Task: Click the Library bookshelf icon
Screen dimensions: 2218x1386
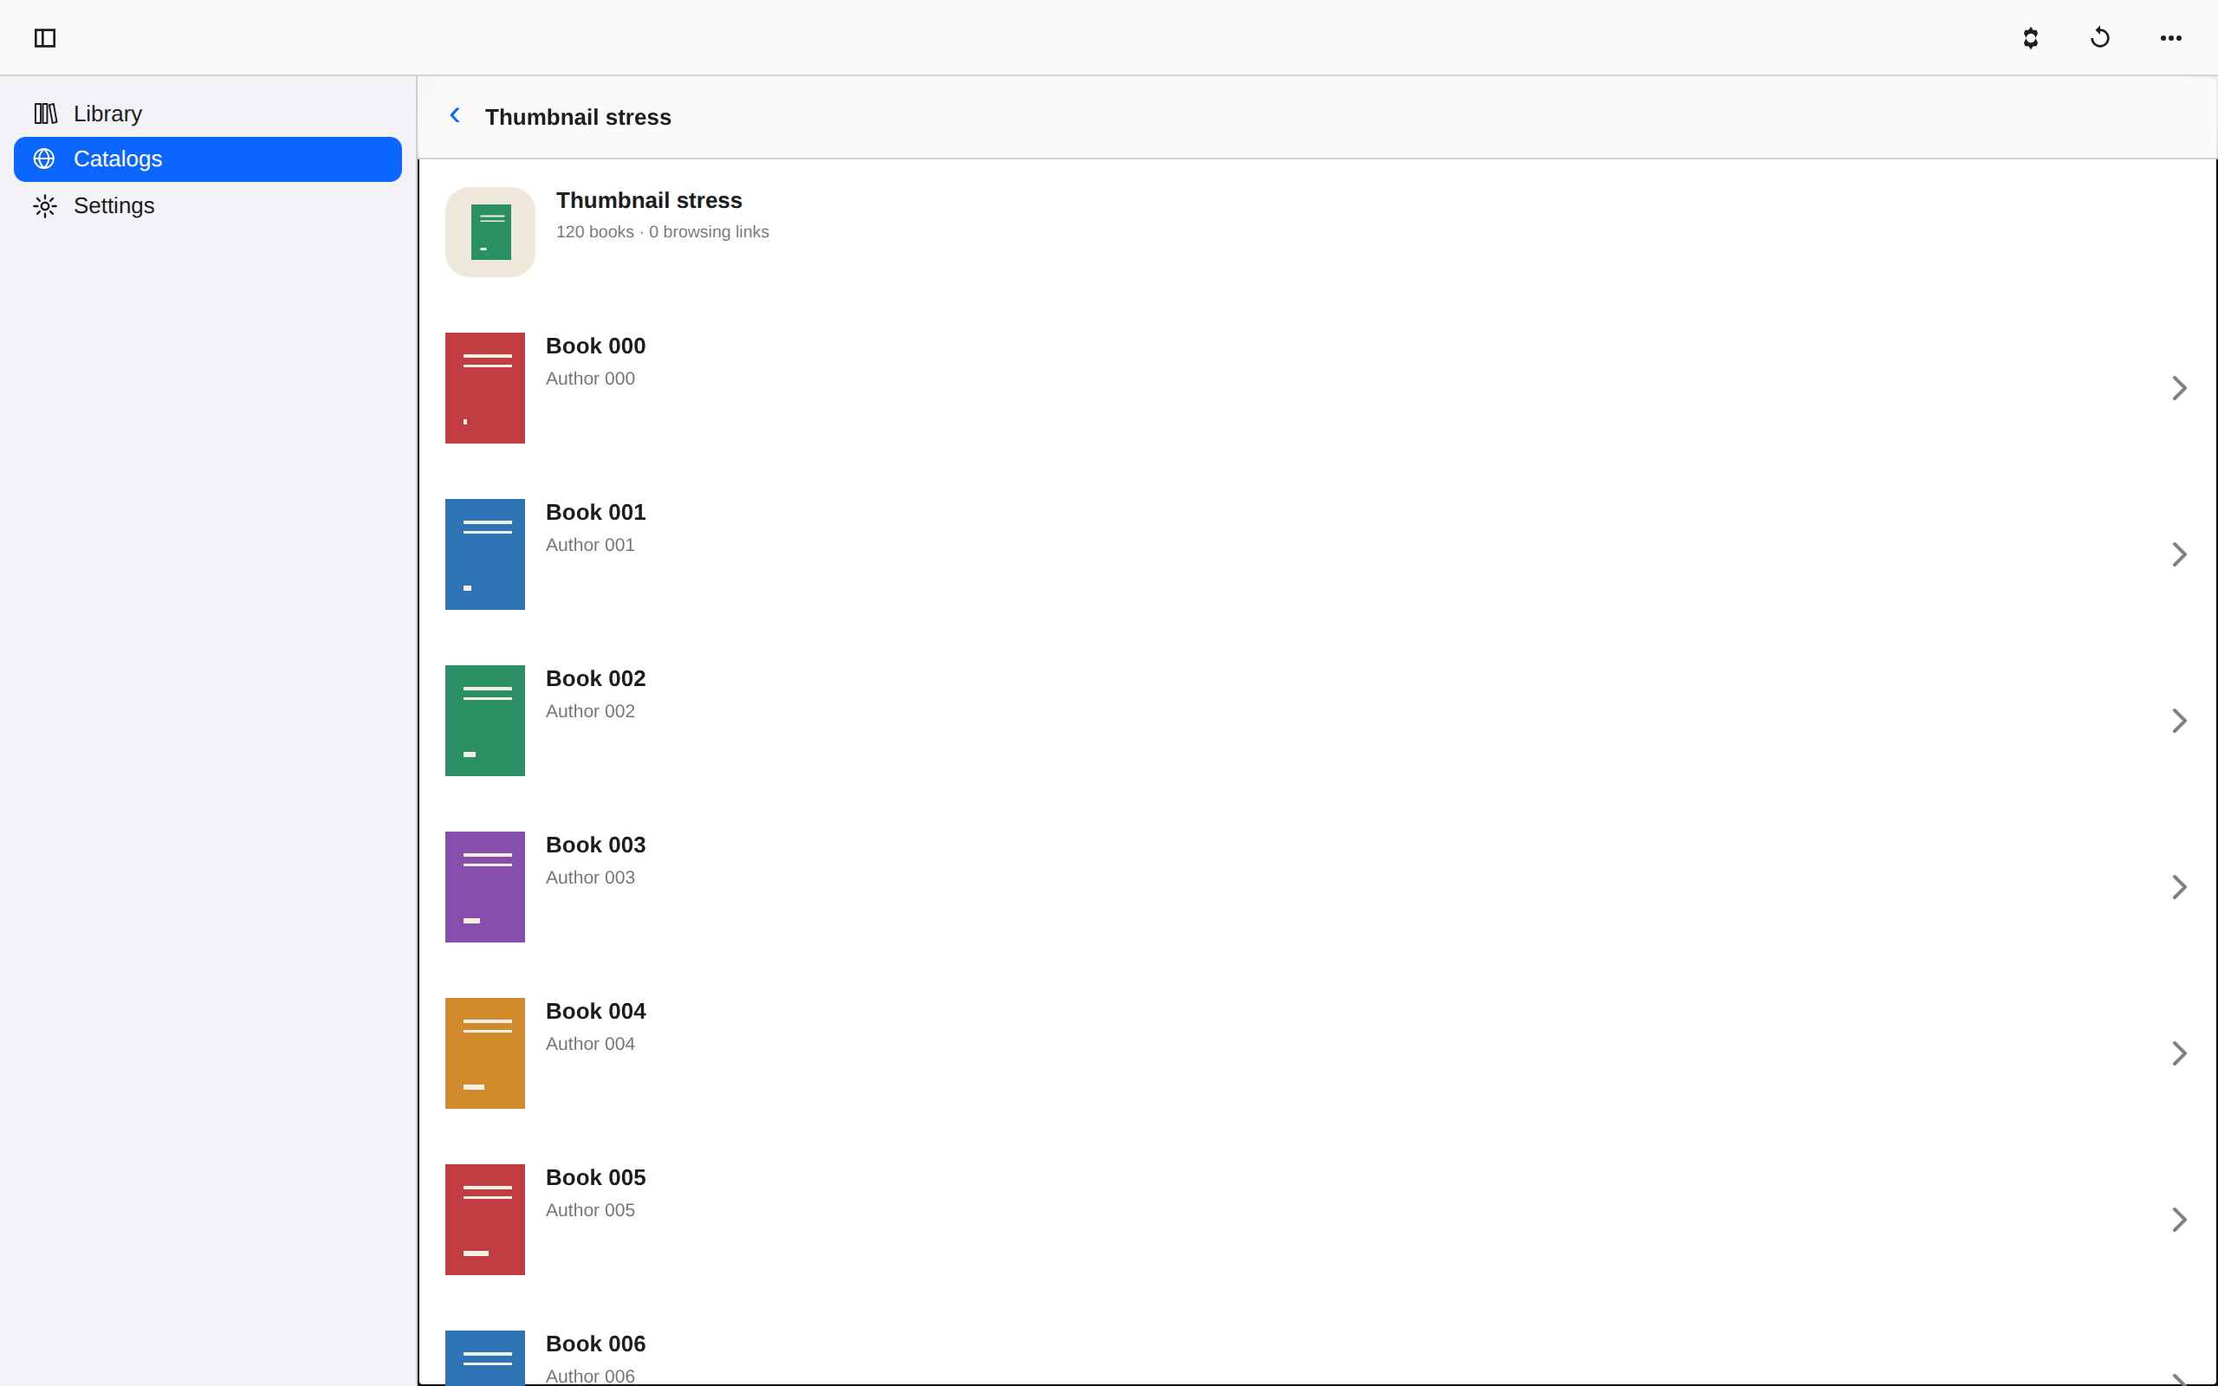Action: 45,113
